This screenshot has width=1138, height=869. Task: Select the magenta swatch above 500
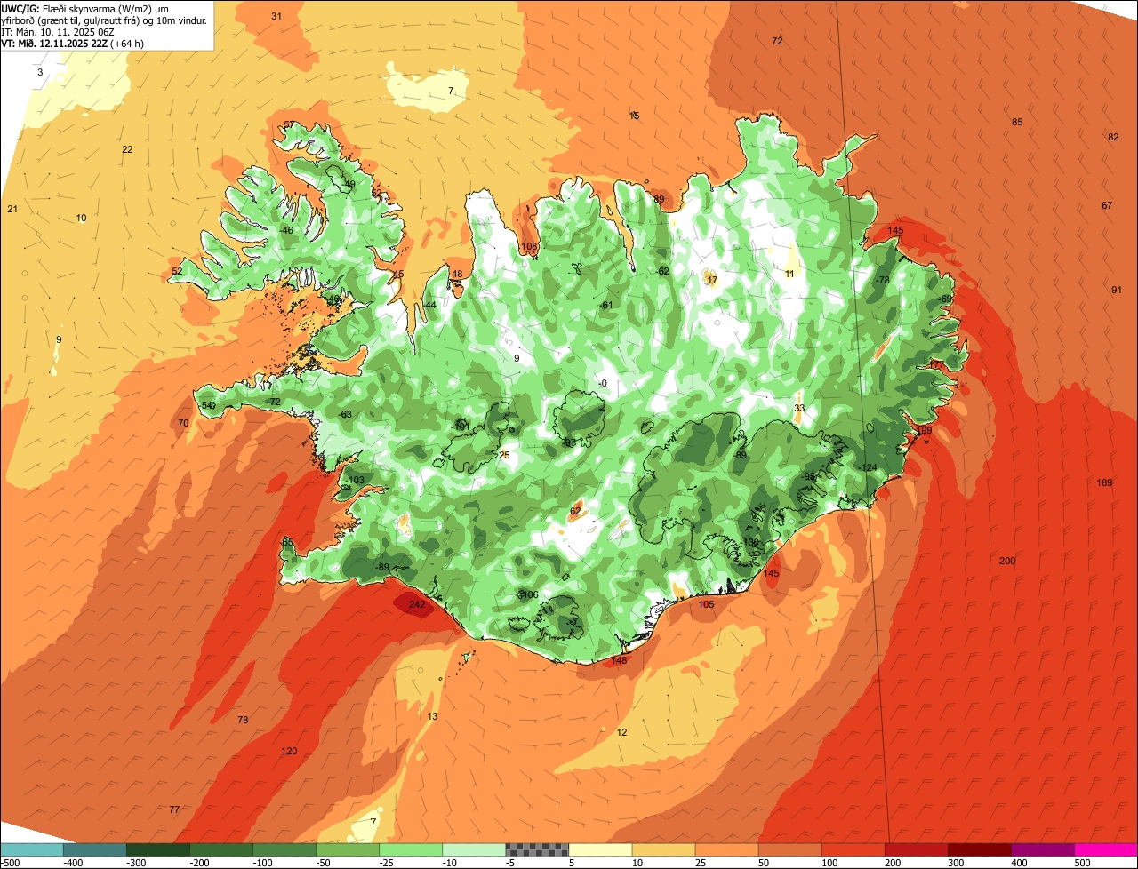pos(1106,849)
